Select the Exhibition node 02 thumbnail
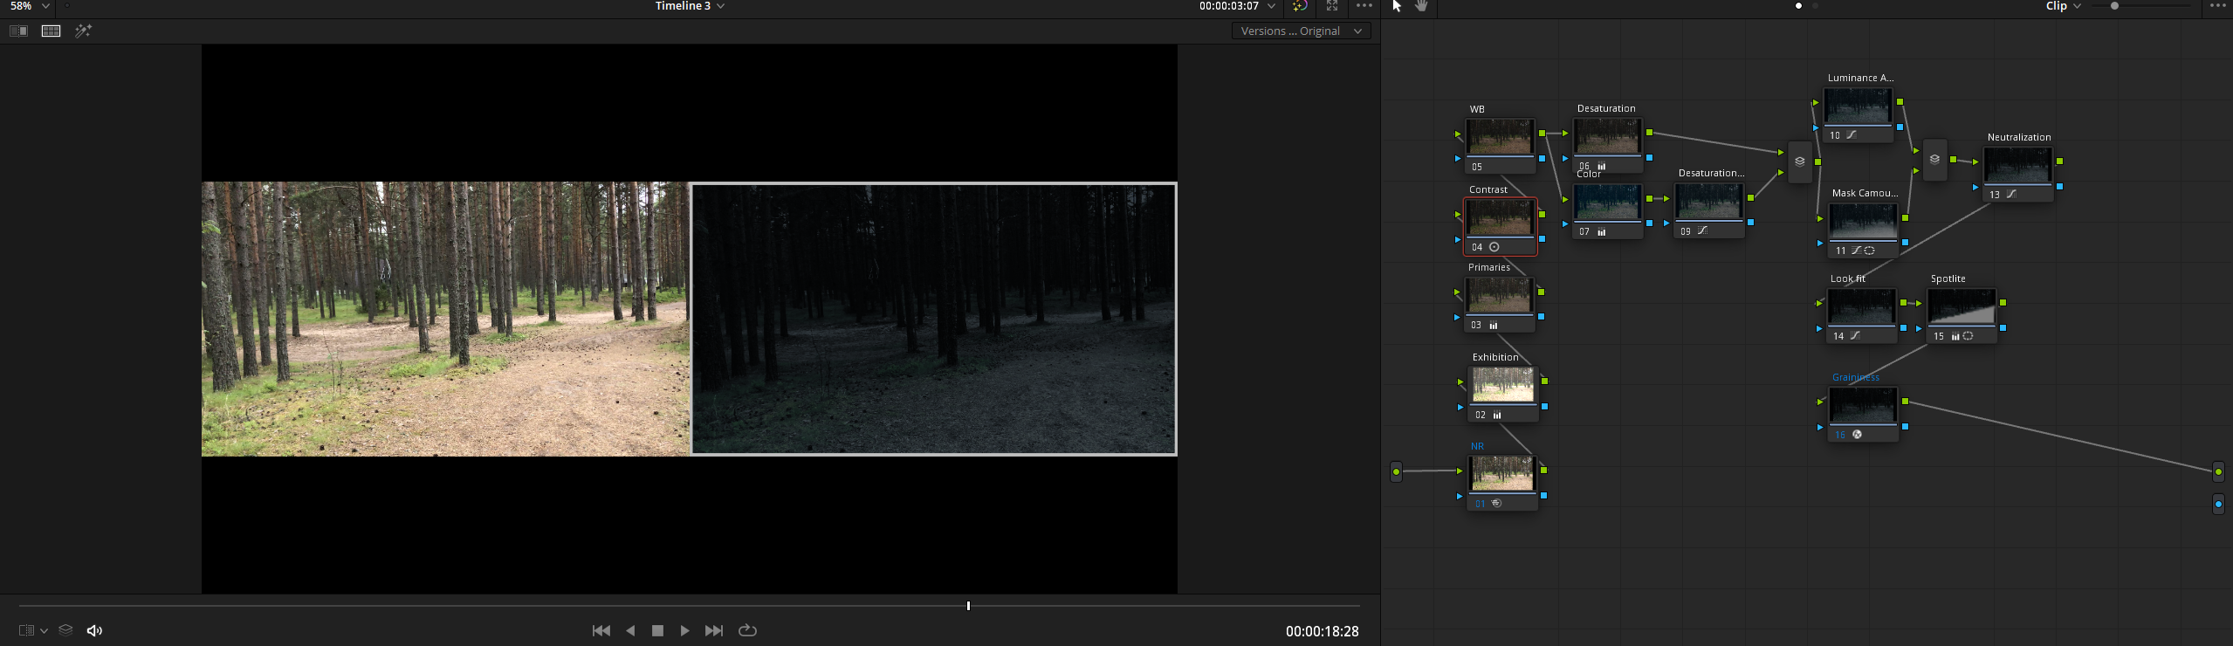Viewport: 2233px width, 646px height. [x=1503, y=385]
